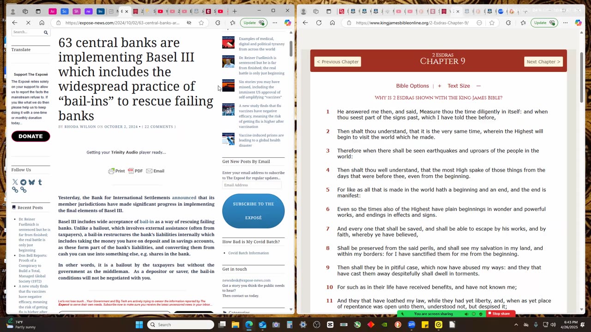Open Outlook from the taskbar
Image resolution: width=591 pixels, height=332 pixels.
coord(262,325)
